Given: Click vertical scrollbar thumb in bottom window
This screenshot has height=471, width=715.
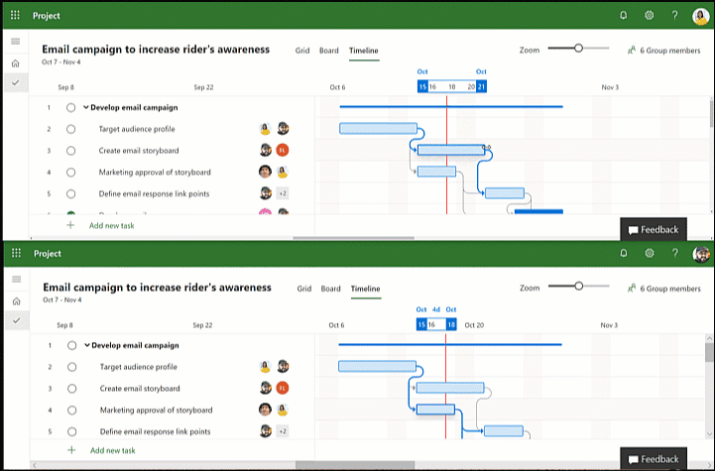Looking at the screenshot, I should 709,352.
